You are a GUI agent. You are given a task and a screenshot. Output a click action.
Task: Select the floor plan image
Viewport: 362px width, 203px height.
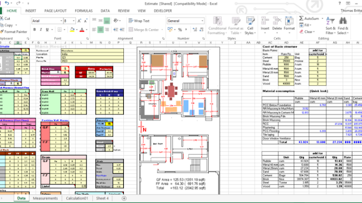178,121
